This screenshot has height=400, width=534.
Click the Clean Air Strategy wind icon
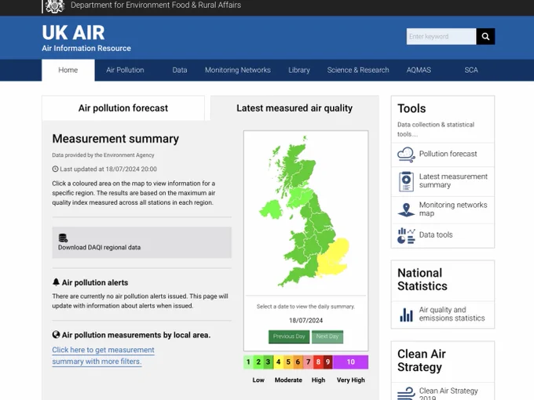point(406,393)
